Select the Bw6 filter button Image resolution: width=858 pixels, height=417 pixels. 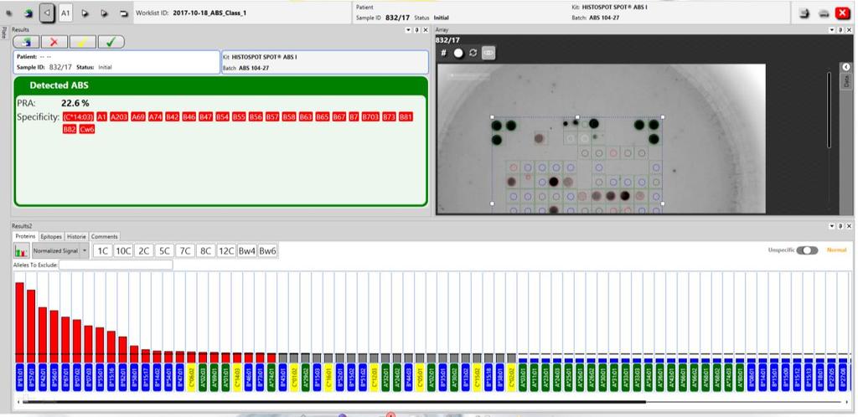(x=267, y=251)
